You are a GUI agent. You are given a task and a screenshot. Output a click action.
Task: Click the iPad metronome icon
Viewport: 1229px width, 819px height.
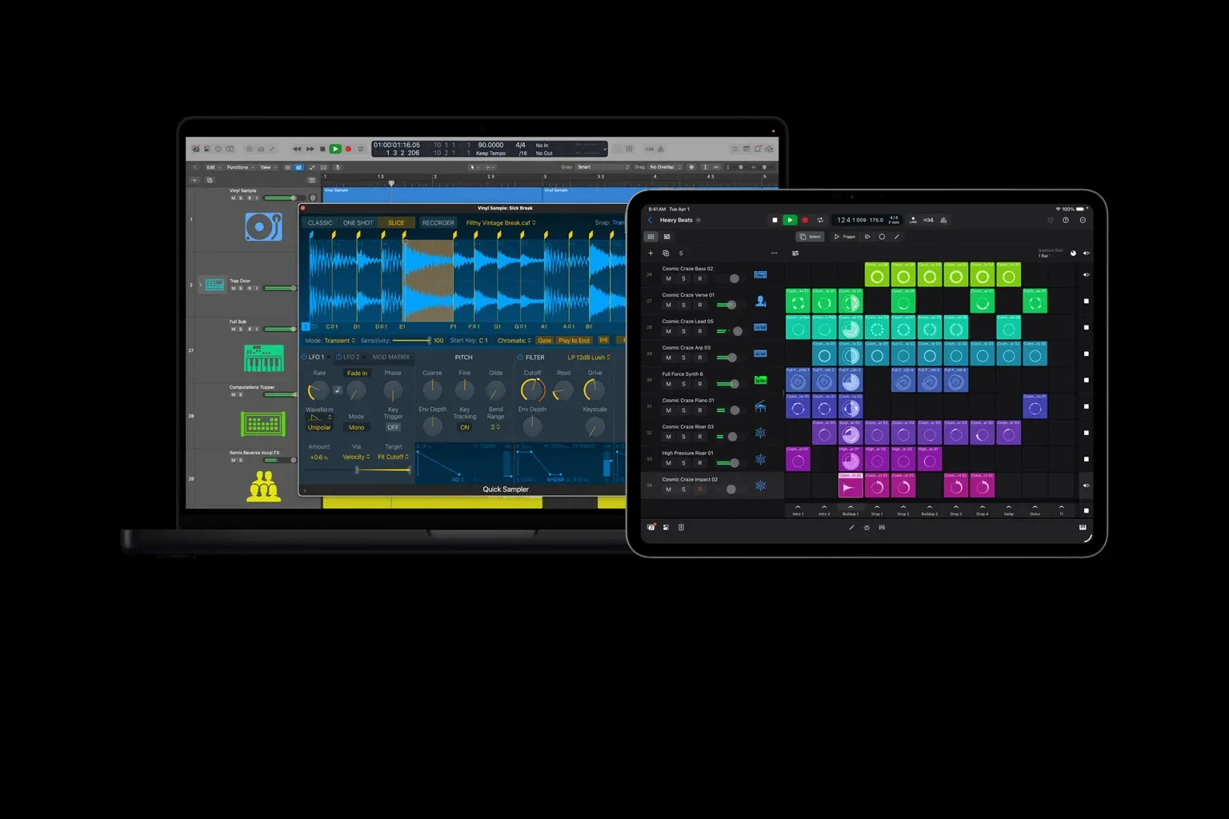coord(943,220)
